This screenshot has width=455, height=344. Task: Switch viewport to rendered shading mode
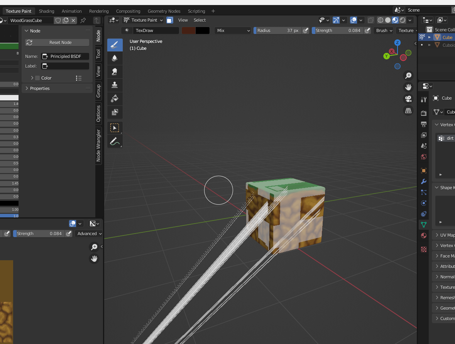click(x=403, y=20)
